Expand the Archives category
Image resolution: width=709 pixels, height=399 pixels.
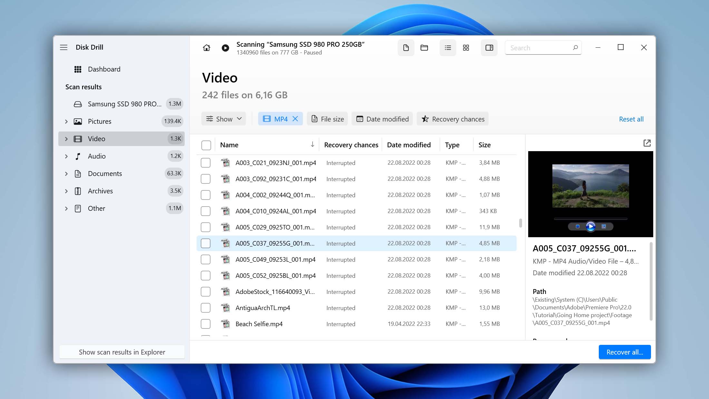(66, 191)
